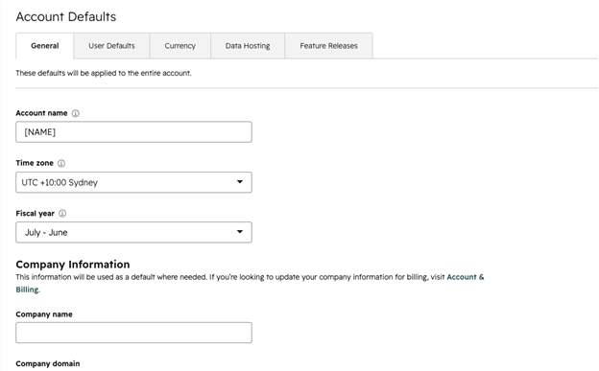Focus the Account name input field

133,132
